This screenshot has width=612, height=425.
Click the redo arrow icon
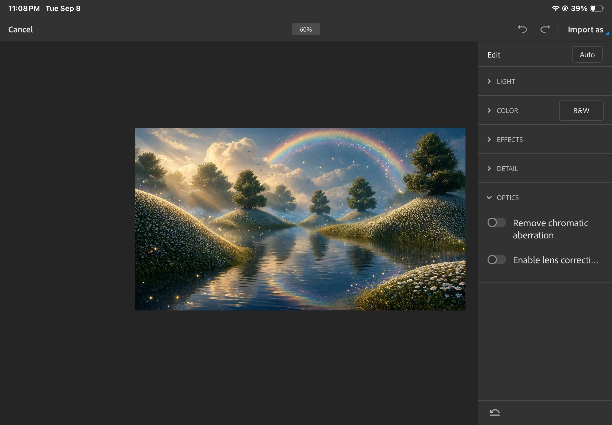pos(545,29)
